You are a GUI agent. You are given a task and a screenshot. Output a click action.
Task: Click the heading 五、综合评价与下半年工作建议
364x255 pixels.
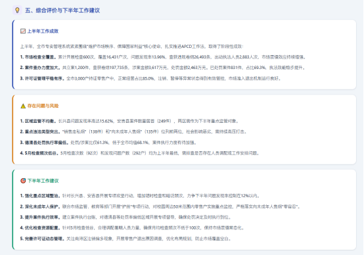[x=62, y=11]
